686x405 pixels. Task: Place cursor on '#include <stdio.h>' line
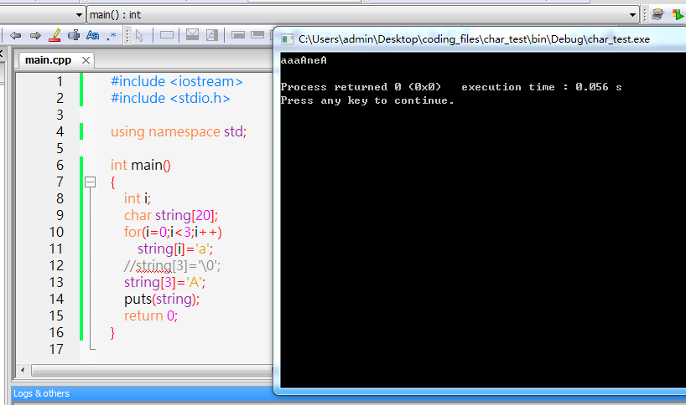click(170, 98)
